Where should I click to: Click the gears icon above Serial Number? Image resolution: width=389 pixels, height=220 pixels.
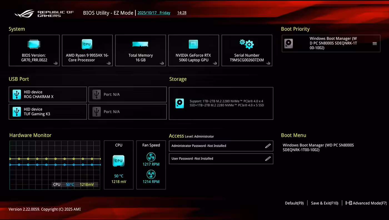[x=247, y=44]
